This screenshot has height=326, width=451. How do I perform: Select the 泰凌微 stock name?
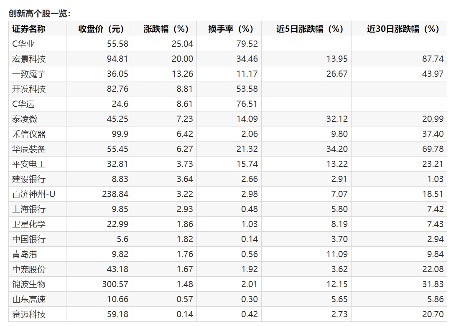click(x=25, y=119)
